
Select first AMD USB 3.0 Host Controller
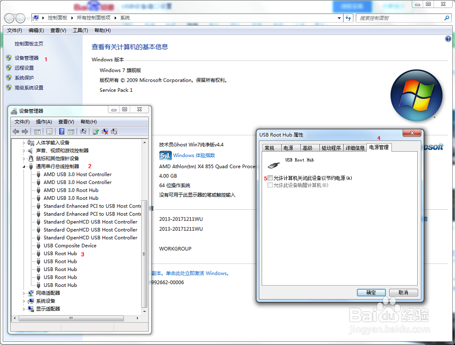(77, 174)
